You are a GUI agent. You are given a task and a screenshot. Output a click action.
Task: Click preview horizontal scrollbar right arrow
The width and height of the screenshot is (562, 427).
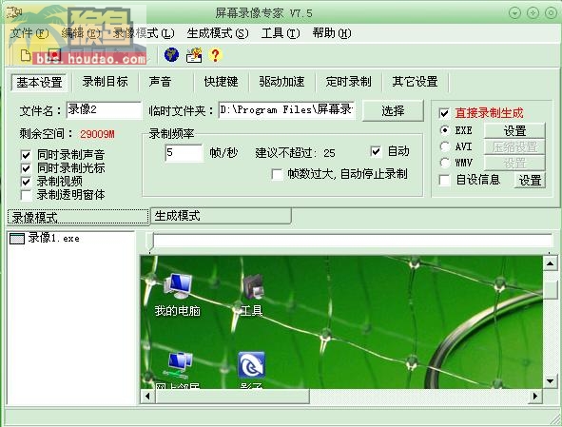click(535, 397)
